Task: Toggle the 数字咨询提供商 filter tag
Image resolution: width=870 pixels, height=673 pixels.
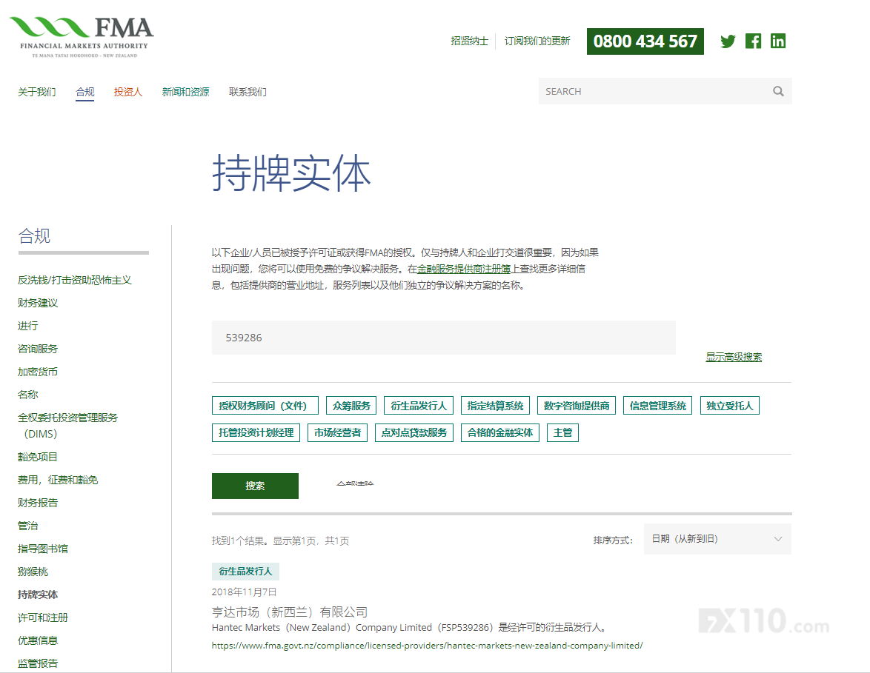Action: [x=576, y=406]
